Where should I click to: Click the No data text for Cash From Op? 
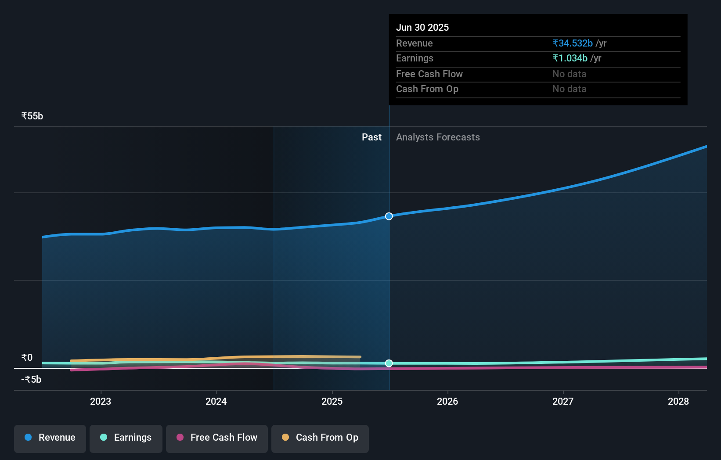point(569,89)
